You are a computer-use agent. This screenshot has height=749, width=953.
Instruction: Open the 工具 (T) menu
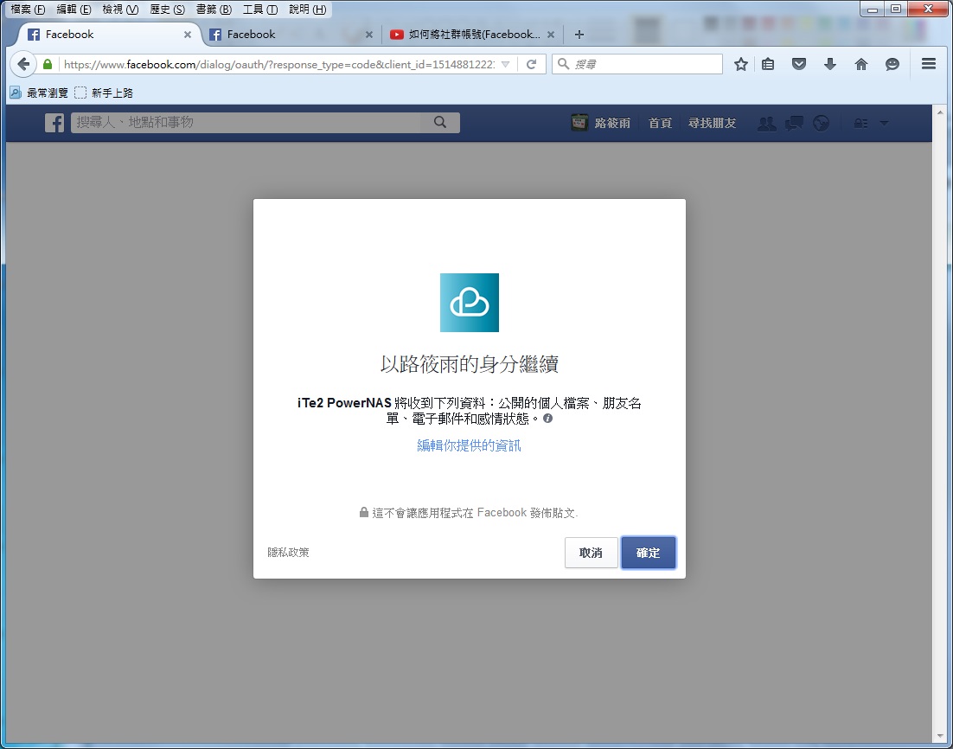click(260, 10)
